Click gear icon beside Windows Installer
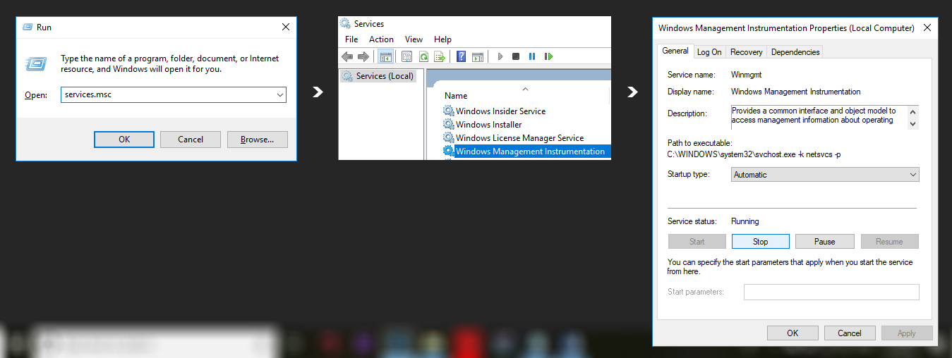 (x=448, y=124)
